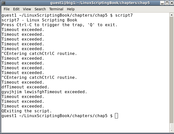Viewport: 174px width, 134px height.
Task: Click the 'script7 - Linux Scripting Book' line
Action: pos(39,20)
